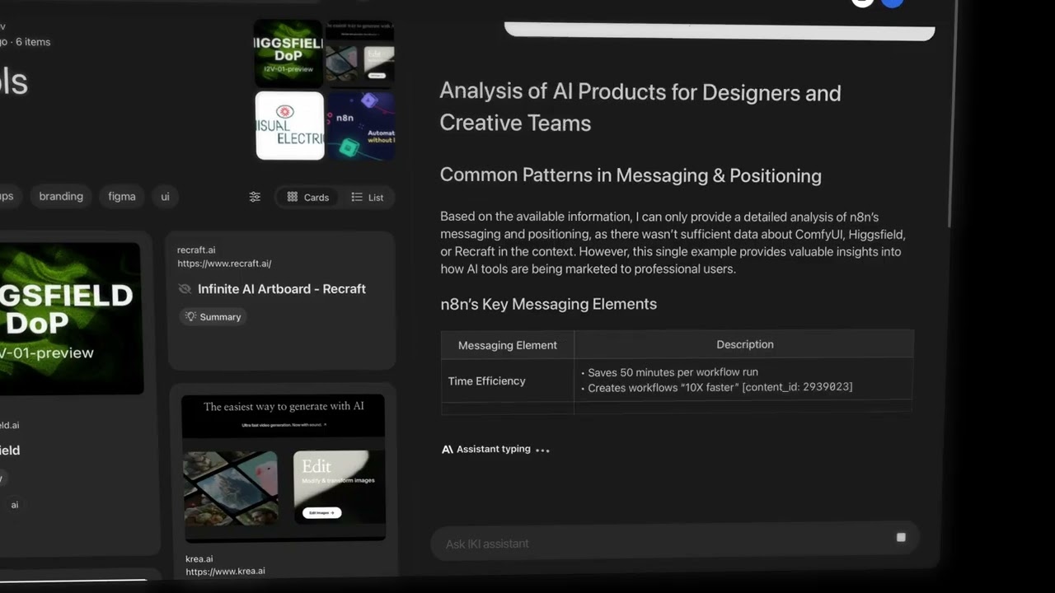Open the recraft.ai URL link
This screenshot has height=593, width=1055.
224,264
